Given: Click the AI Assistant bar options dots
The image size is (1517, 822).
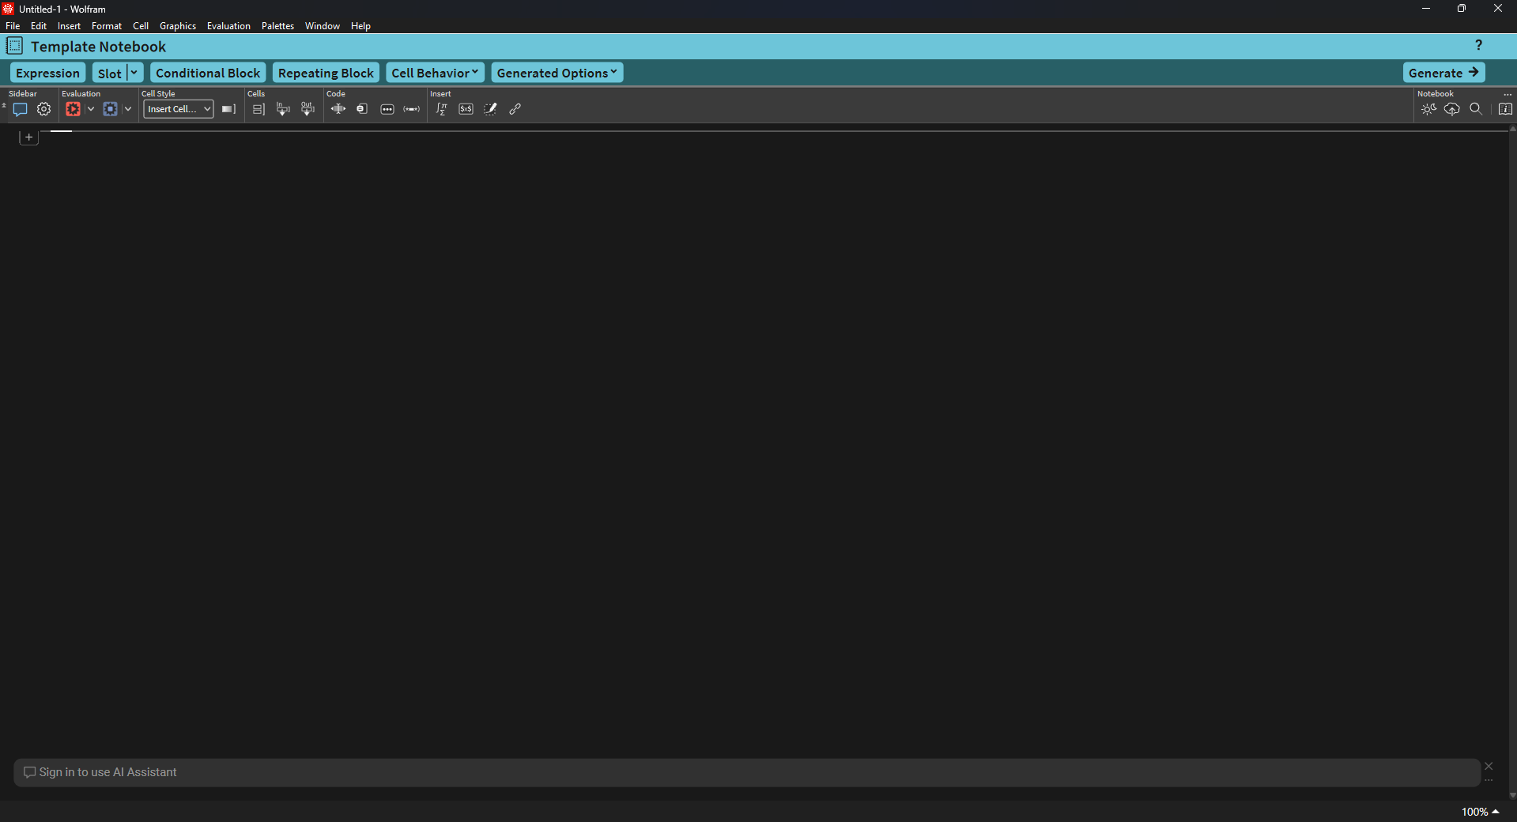Looking at the screenshot, I should click(x=1489, y=781).
